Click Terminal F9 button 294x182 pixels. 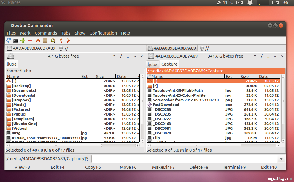(234, 167)
